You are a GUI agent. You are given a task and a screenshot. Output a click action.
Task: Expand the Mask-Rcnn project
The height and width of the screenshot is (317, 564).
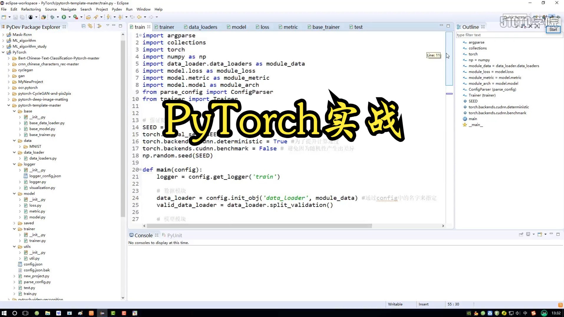click(x=3, y=35)
